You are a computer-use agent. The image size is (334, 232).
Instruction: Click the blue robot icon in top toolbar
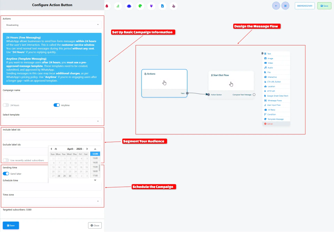coord(129,6)
